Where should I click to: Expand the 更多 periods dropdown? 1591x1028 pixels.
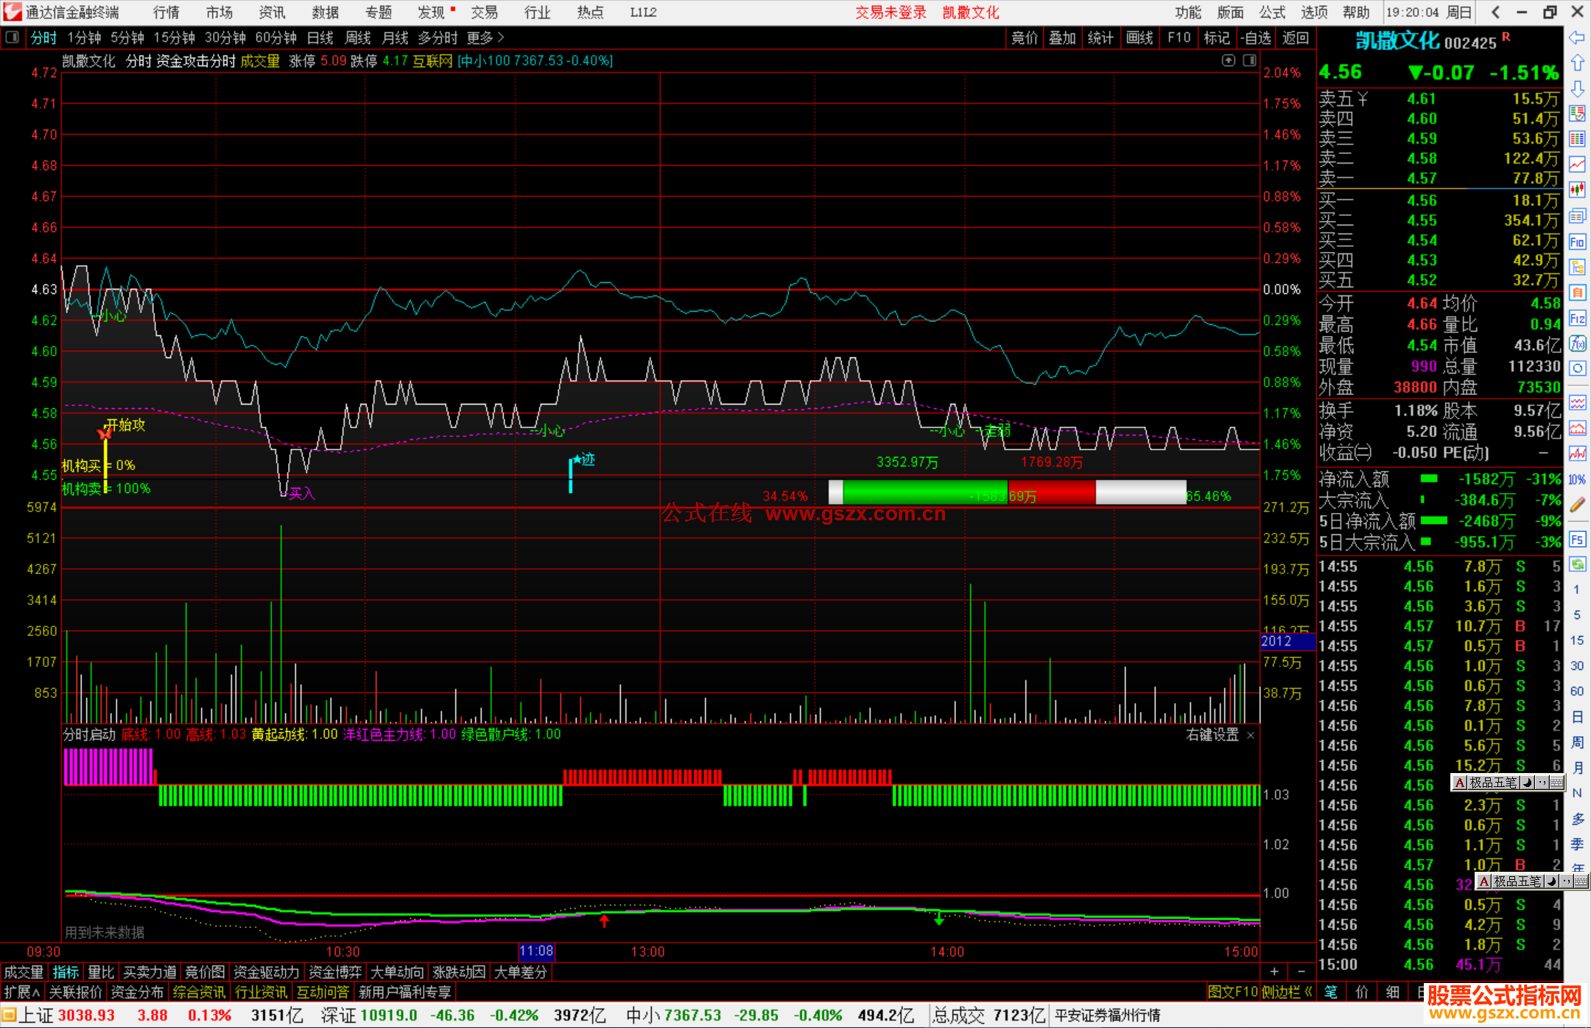pyautogui.click(x=485, y=38)
